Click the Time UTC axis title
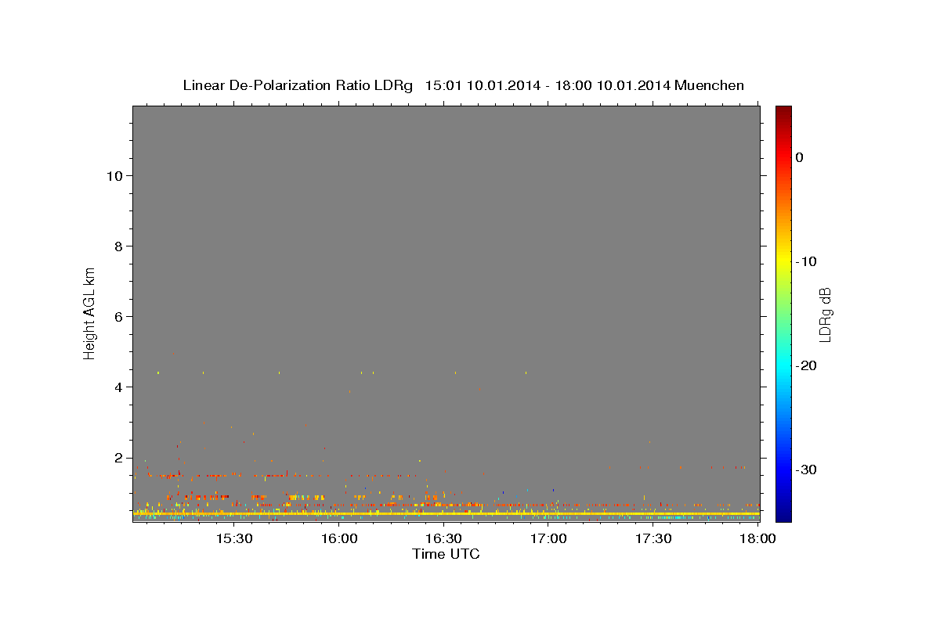The height and width of the screenshot is (626, 940). pyautogui.click(x=446, y=555)
